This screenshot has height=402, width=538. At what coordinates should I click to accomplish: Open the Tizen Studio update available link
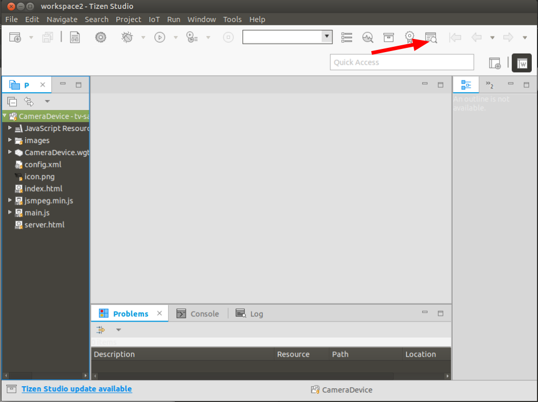pyautogui.click(x=76, y=389)
